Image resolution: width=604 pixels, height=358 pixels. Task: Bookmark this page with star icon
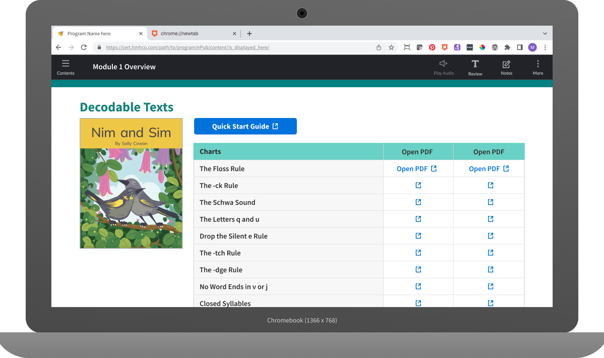coord(391,47)
